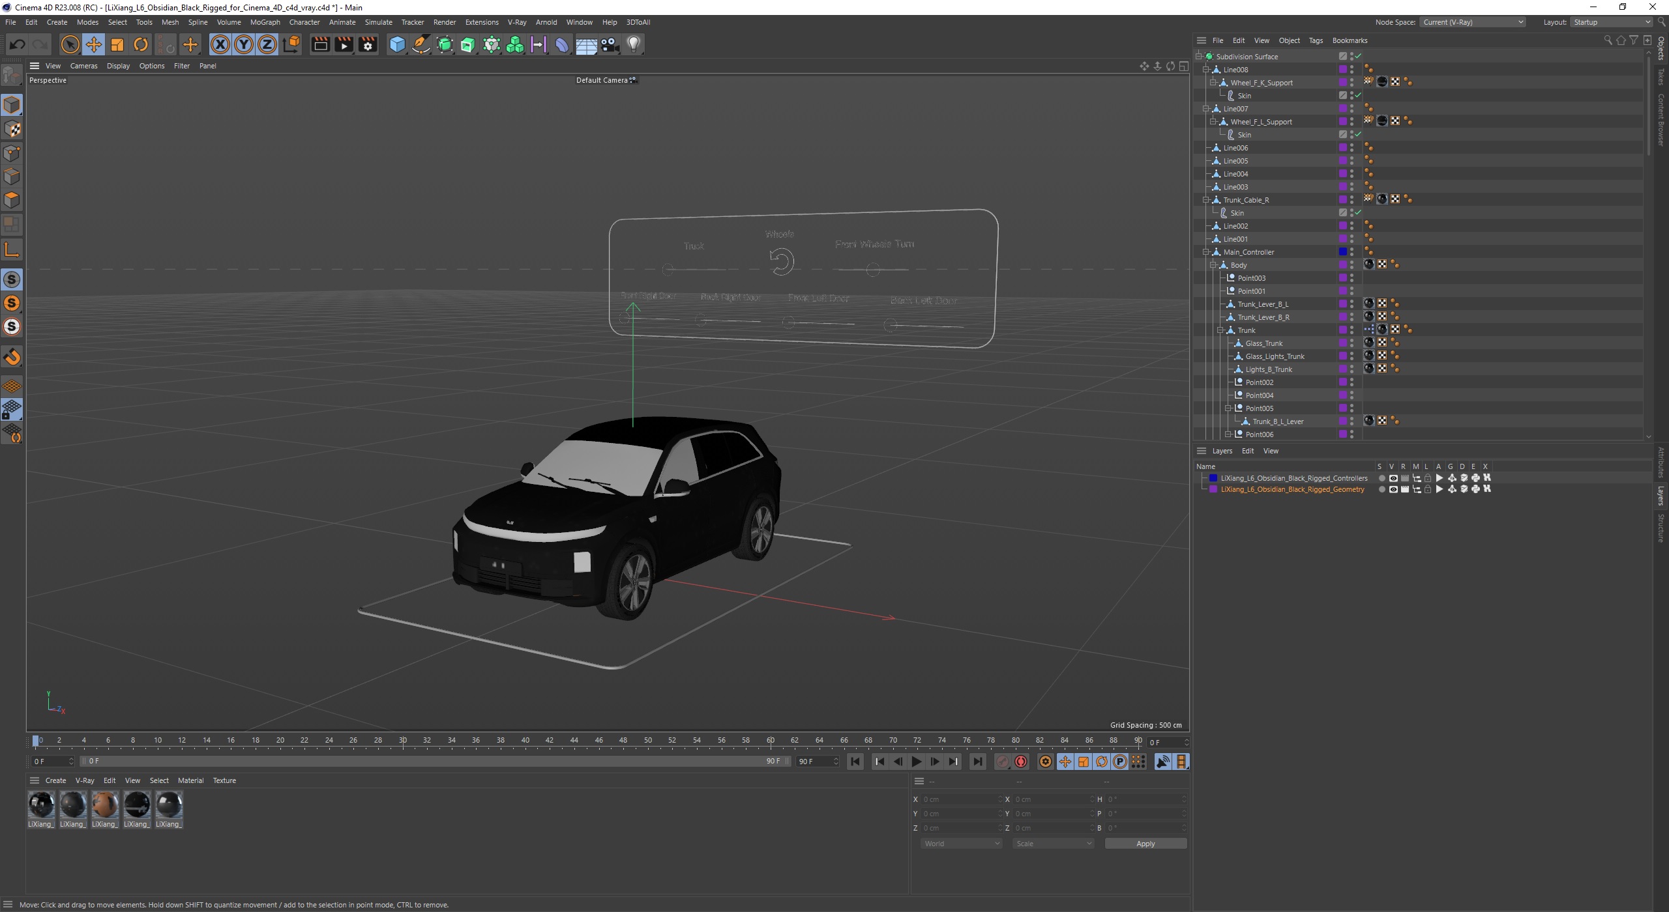Open Object Manager Tags menu
This screenshot has height=912, width=1669.
click(1316, 40)
